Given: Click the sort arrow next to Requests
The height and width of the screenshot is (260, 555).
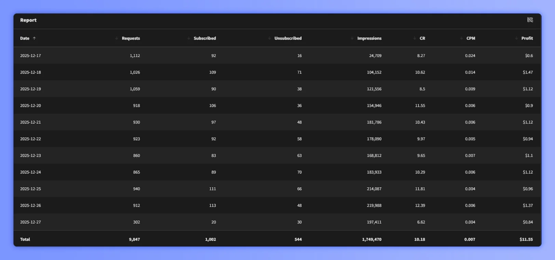Looking at the screenshot, I should click(117, 38).
